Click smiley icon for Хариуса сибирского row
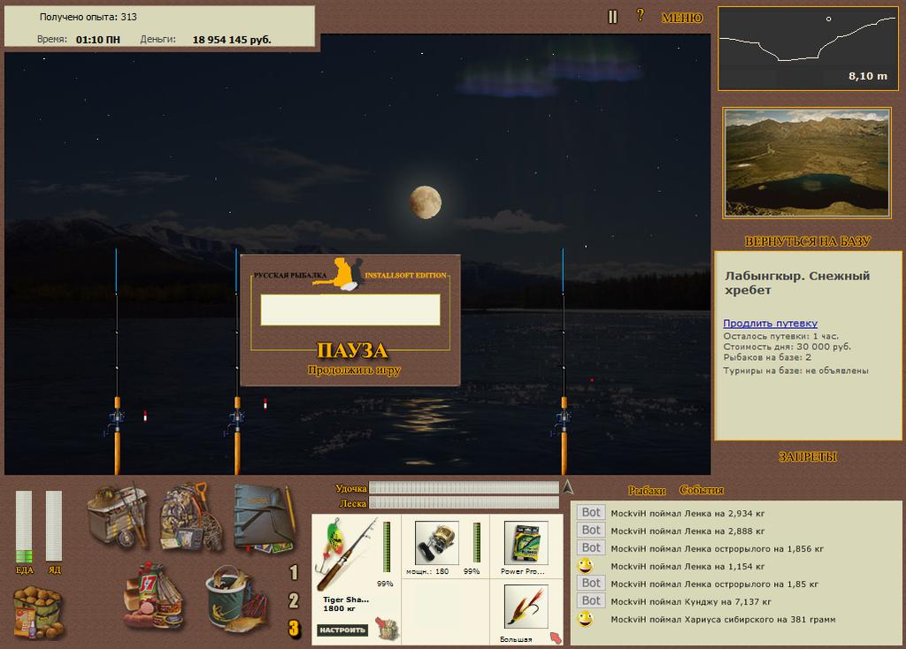Viewport: 906px width, 649px height. tap(586, 619)
